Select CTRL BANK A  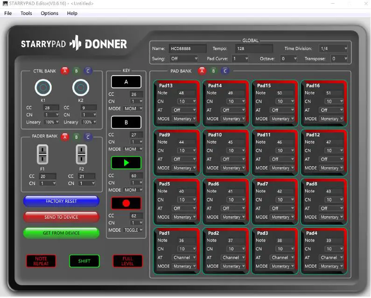pyautogui.click(x=65, y=71)
